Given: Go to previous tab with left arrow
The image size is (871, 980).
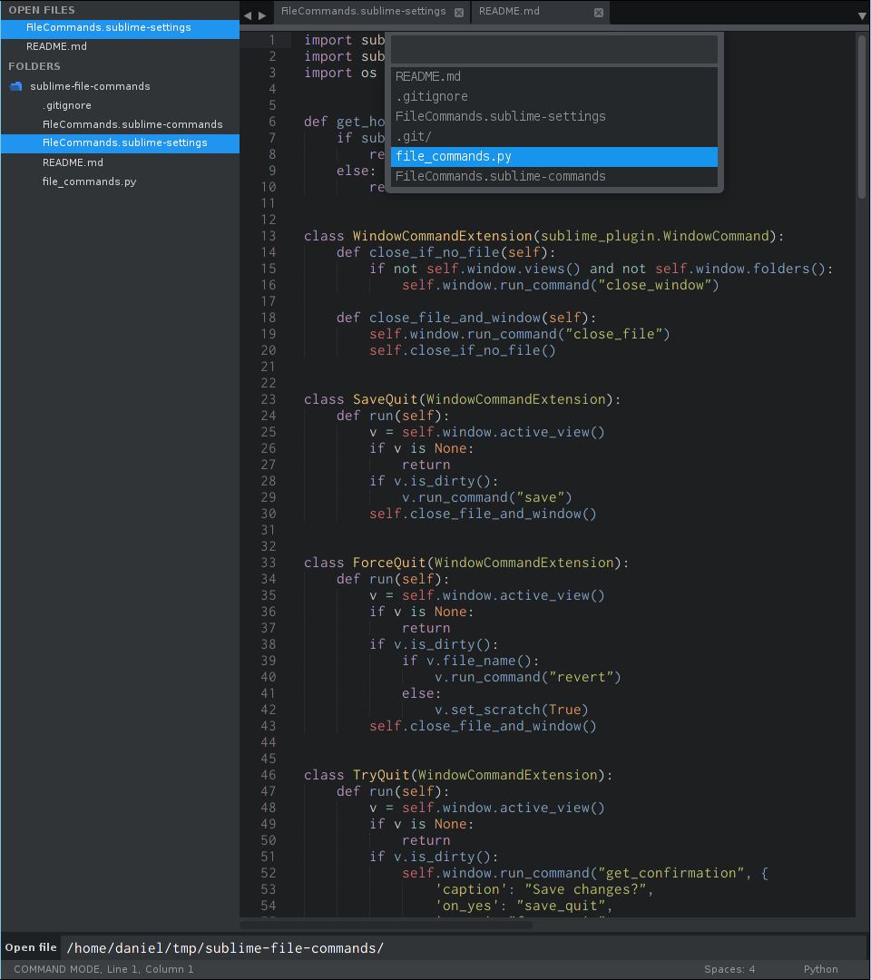Looking at the screenshot, I should pos(248,15).
